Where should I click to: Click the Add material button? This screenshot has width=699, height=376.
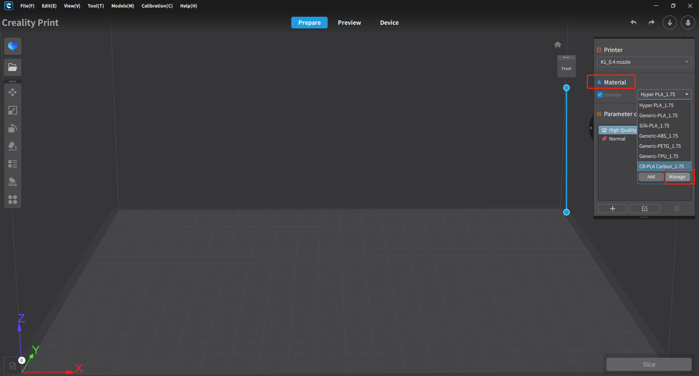pos(651,177)
